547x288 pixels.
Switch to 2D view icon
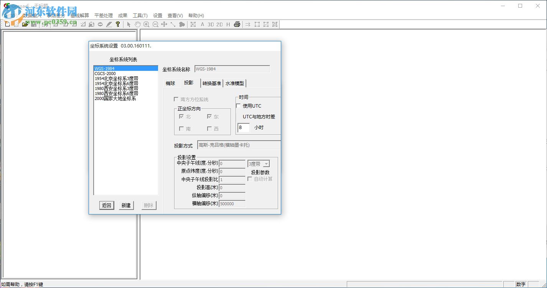[219, 24]
